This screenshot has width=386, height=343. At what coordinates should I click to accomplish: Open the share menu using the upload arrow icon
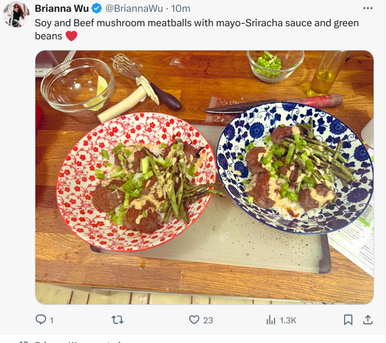368,319
